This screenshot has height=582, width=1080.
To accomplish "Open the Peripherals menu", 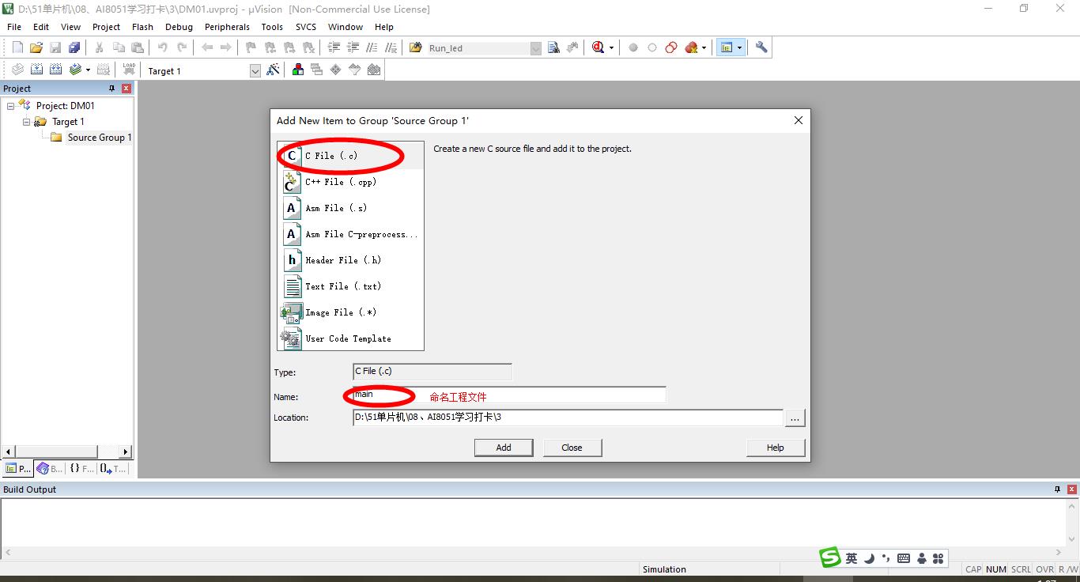I will 227,26.
